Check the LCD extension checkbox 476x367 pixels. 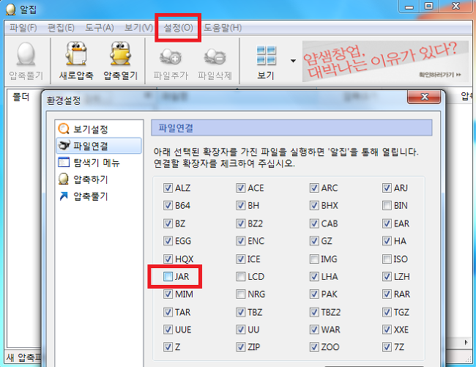[241, 277]
